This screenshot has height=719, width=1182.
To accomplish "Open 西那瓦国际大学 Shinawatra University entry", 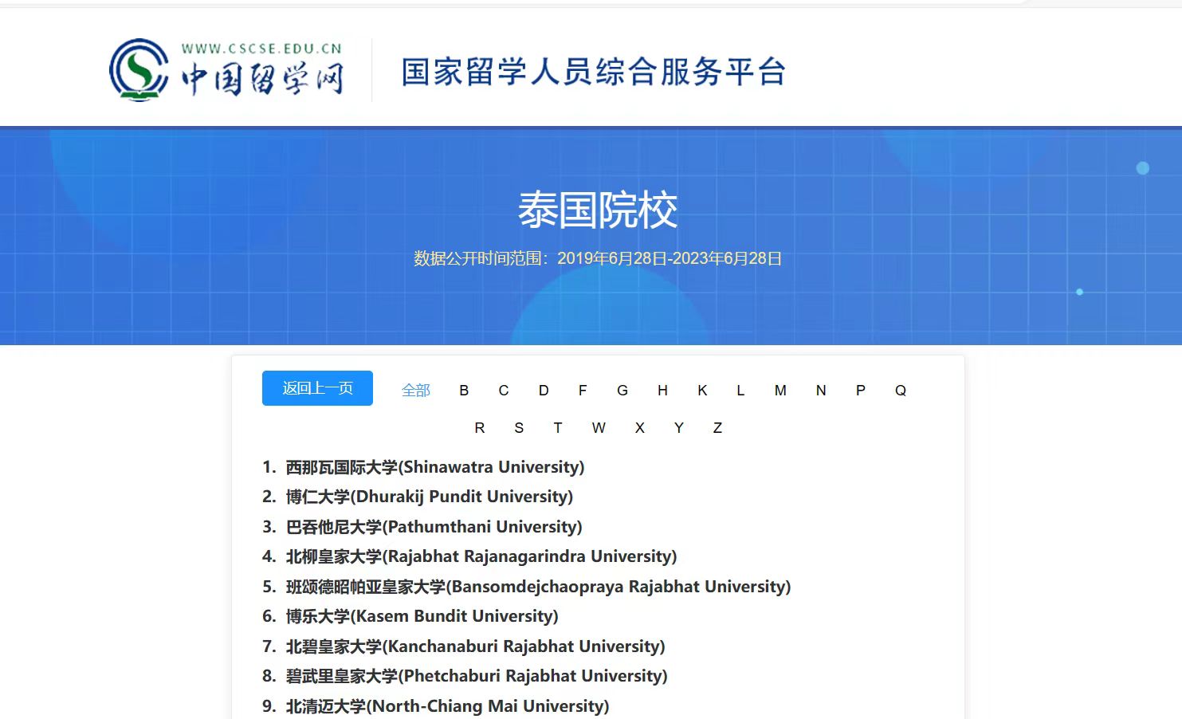I will (435, 467).
